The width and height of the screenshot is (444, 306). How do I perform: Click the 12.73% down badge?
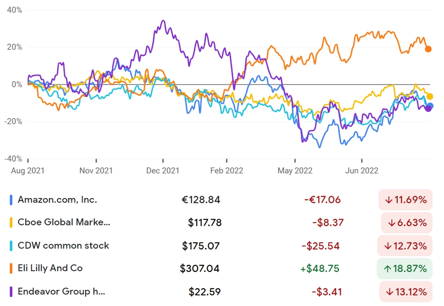(405, 246)
